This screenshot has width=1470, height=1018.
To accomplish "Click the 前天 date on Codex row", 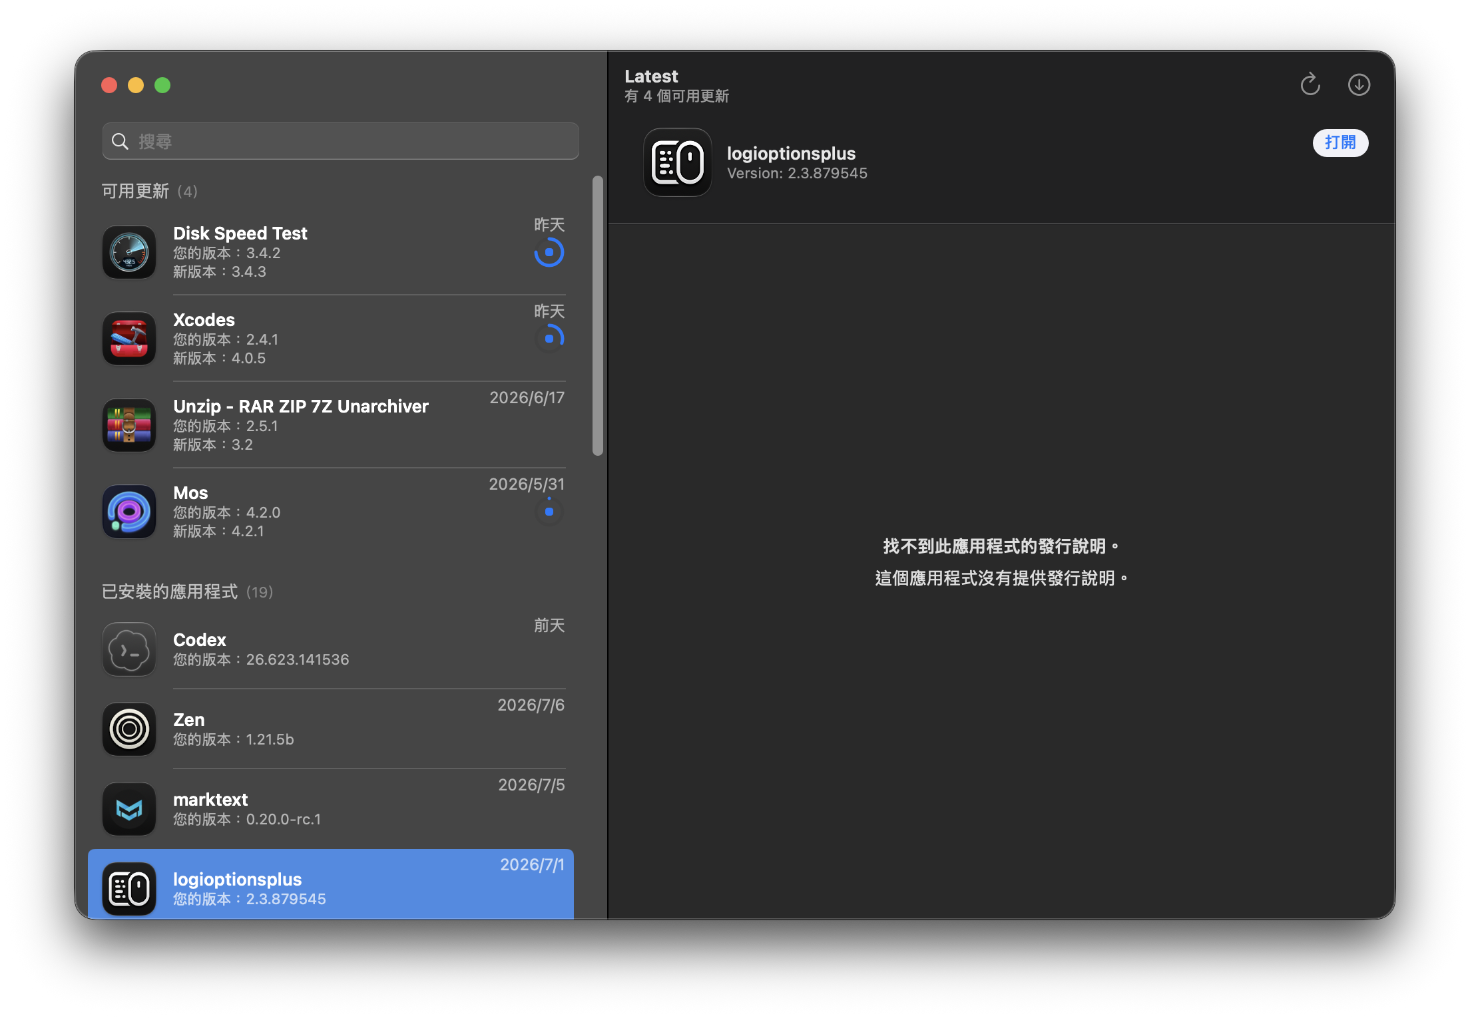I will tap(549, 625).
